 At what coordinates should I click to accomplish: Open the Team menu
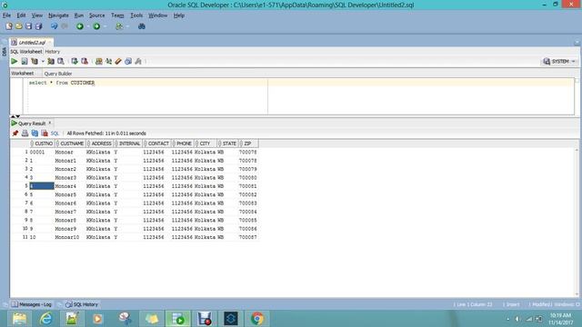(117, 15)
